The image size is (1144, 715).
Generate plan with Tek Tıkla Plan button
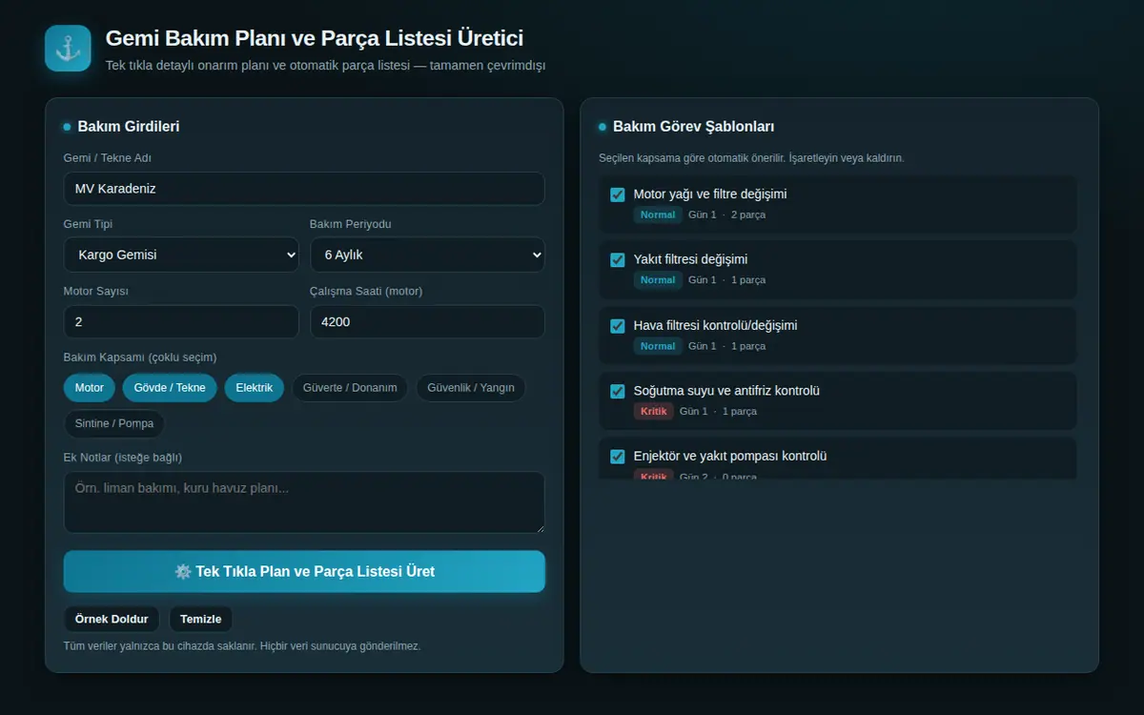(x=304, y=571)
